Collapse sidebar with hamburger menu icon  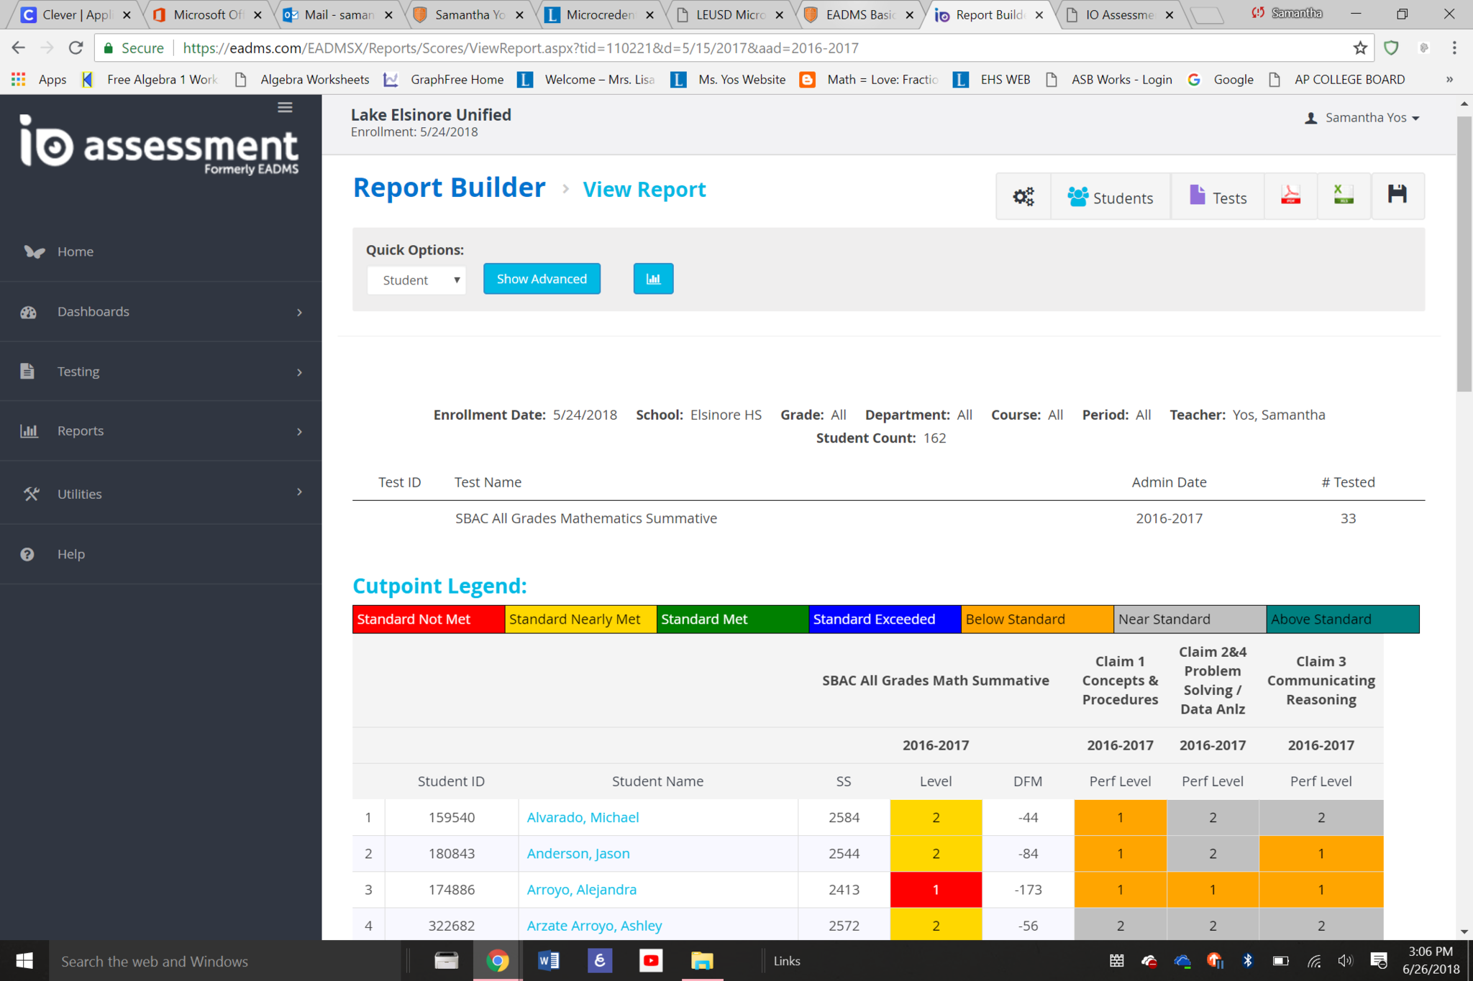click(x=285, y=107)
